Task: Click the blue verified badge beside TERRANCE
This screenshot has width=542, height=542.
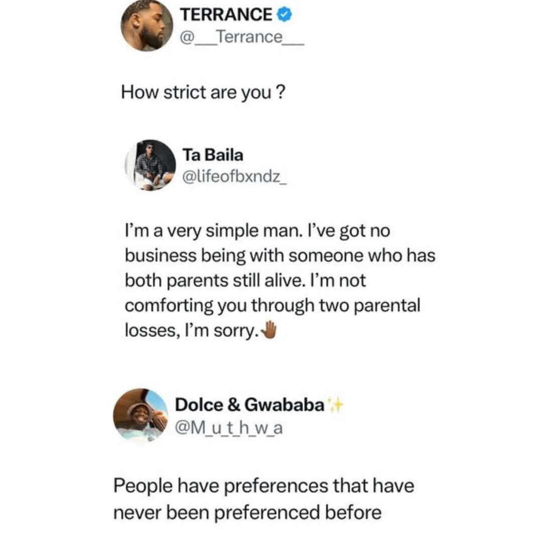Action: (x=285, y=15)
